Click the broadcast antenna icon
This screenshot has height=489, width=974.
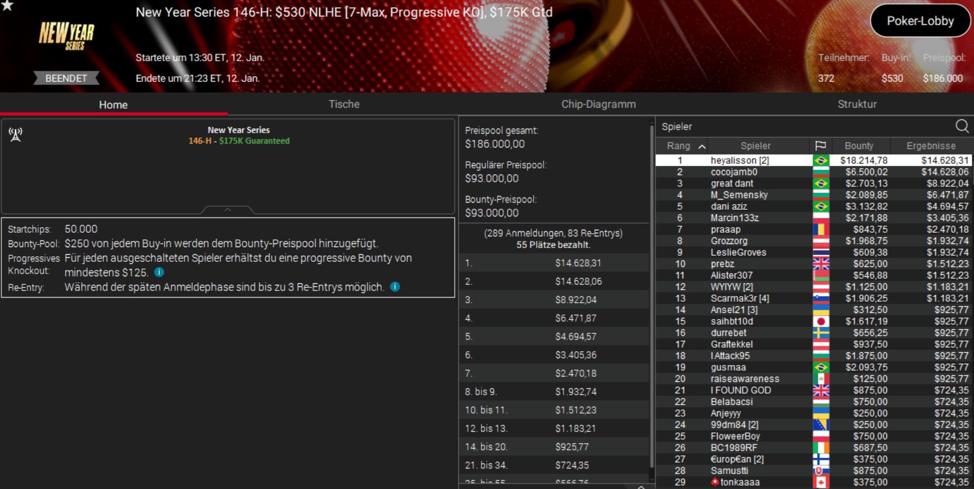[x=15, y=135]
